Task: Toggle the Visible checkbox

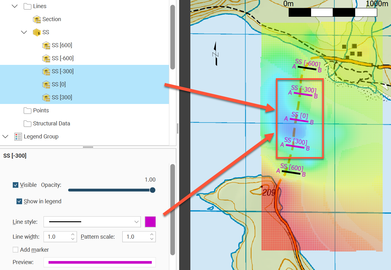Action: click(15, 185)
